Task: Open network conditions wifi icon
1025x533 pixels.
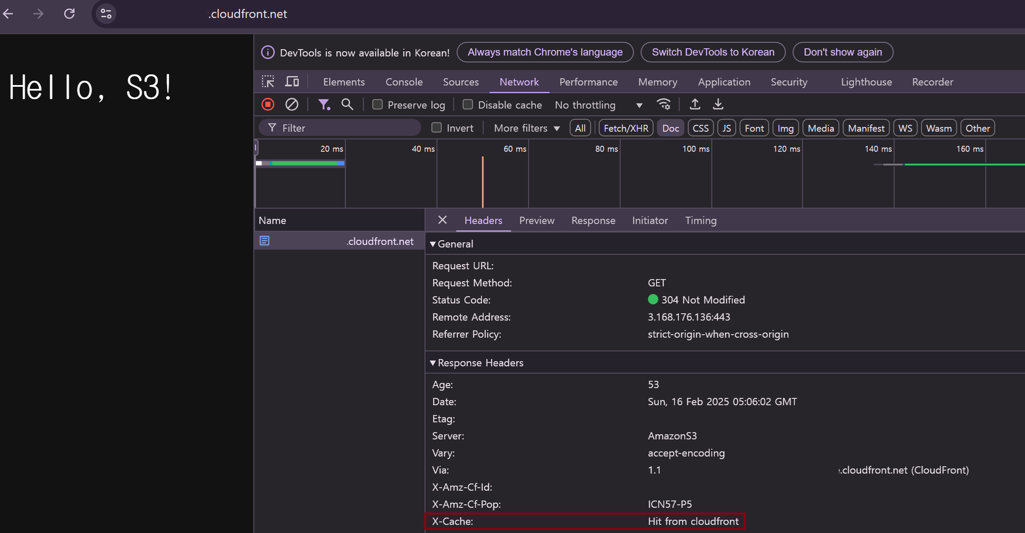Action: 663,105
